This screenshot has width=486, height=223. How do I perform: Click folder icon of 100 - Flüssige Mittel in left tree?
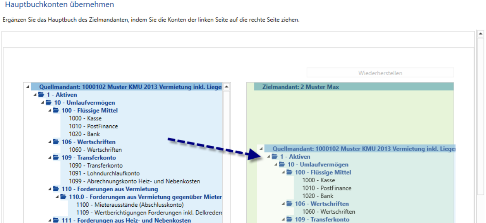[x=56, y=110]
